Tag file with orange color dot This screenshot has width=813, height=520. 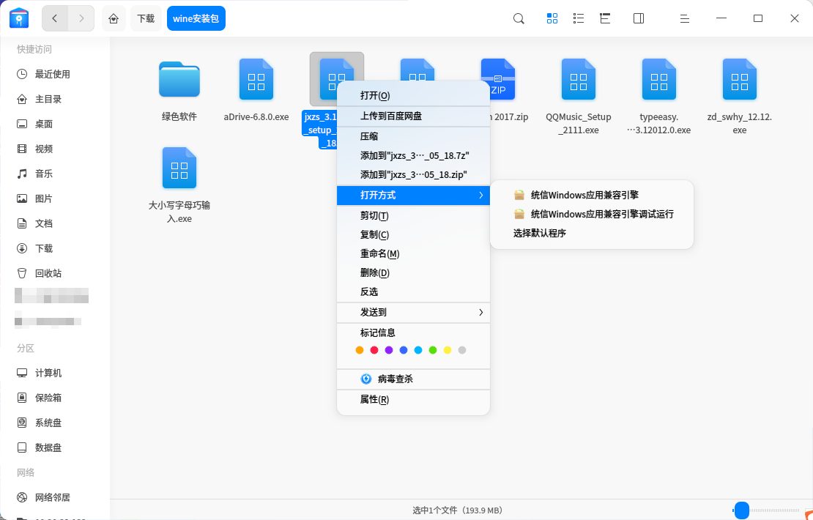[x=360, y=350]
